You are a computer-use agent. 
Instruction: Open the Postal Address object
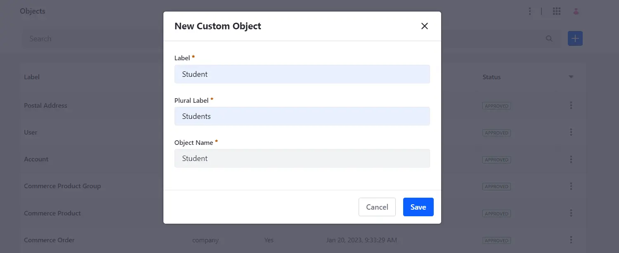(x=45, y=105)
